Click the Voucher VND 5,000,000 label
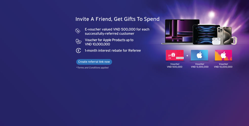The width and height of the screenshot is (249, 126). pos(200,65)
